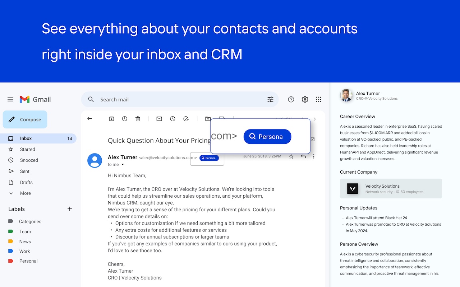Star the Alex Turner message

(291, 156)
